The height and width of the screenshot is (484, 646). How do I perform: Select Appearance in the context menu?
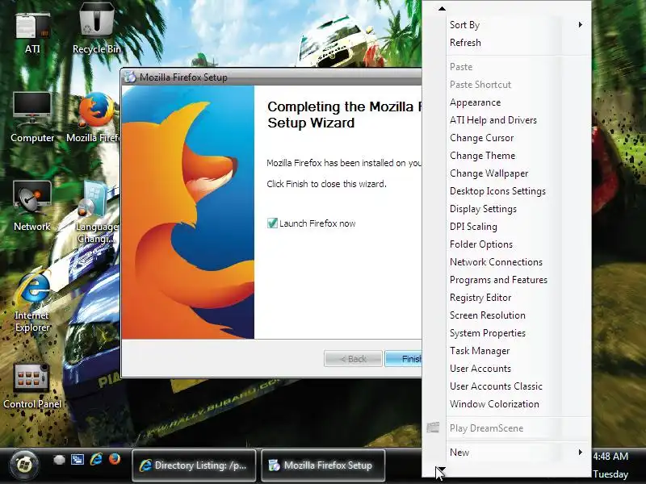coord(506,102)
